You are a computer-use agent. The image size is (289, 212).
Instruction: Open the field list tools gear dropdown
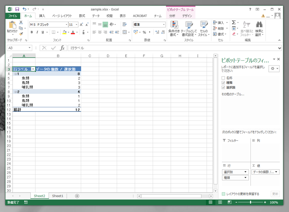274,69
